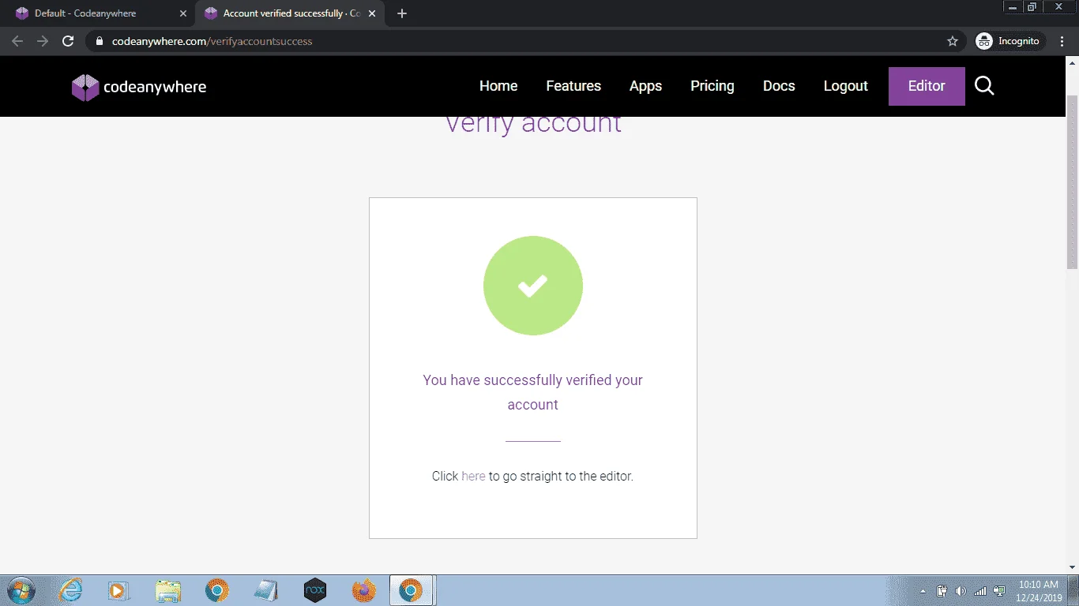Open Windows Start button
Image resolution: width=1079 pixels, height=606 pixels.
click(x=21, y=590)
